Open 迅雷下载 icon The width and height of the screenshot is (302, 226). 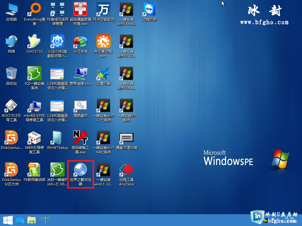[x=104, y=76]
